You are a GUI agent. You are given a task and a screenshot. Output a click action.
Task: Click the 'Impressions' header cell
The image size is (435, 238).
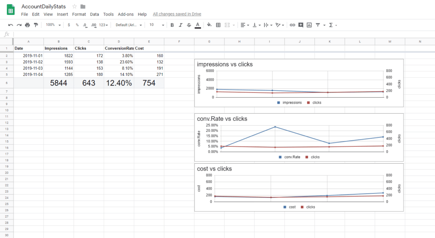59,48
